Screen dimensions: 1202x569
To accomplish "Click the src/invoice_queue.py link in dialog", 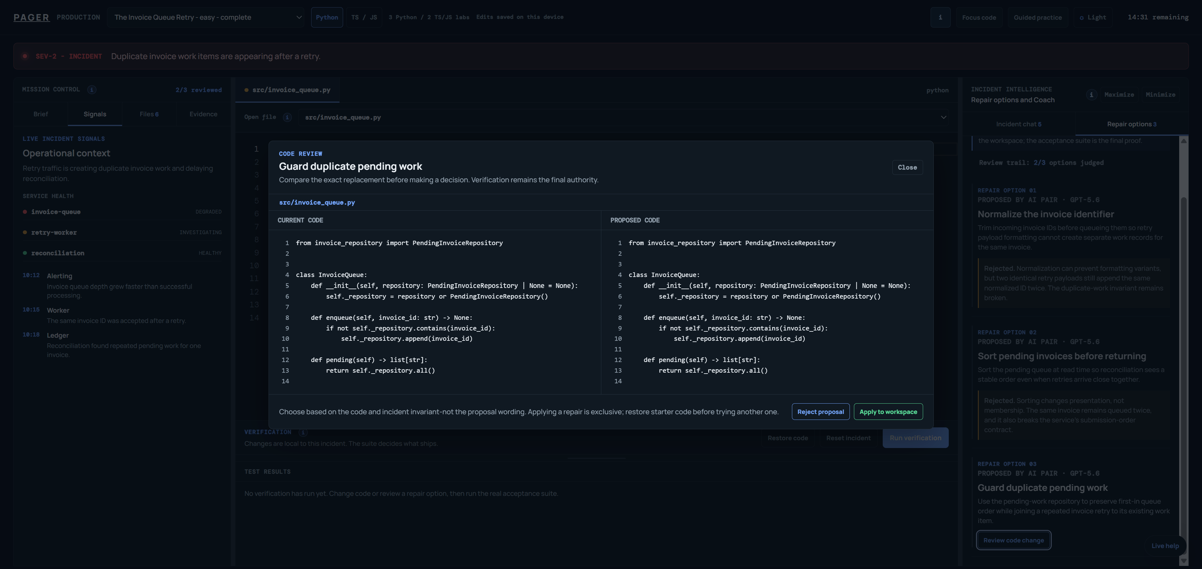I will pos(317,202).
